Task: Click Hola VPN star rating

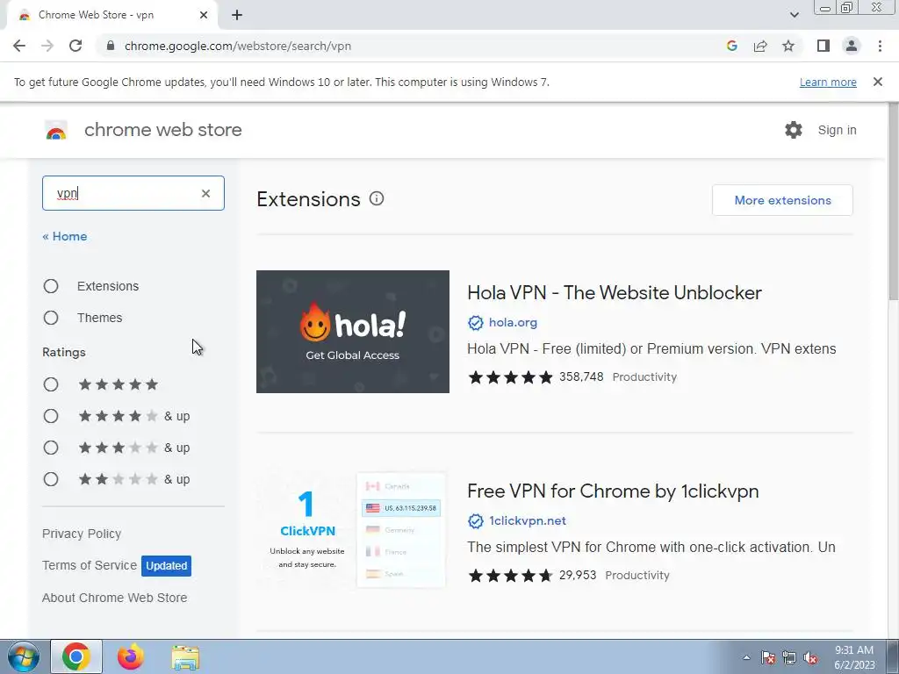Action: 510,377
